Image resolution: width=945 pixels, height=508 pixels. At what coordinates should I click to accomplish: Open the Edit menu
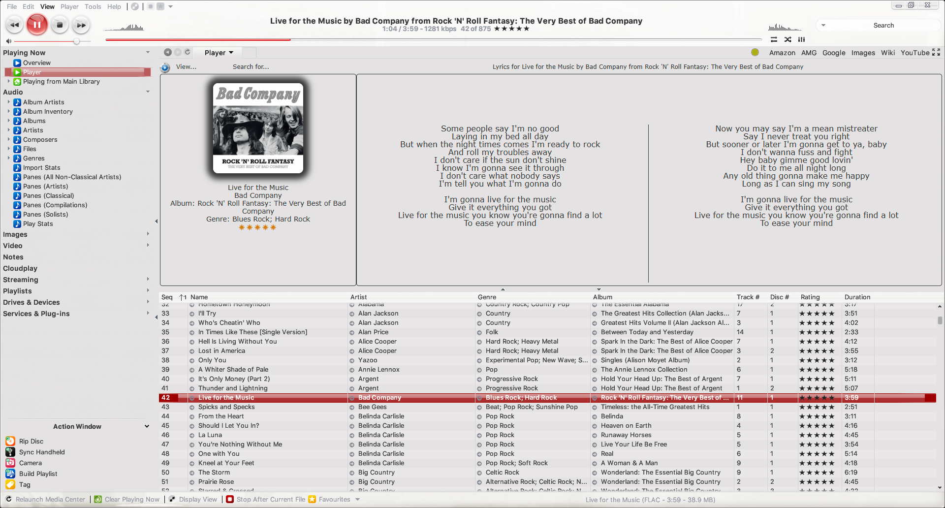click(x=29, y=6)
